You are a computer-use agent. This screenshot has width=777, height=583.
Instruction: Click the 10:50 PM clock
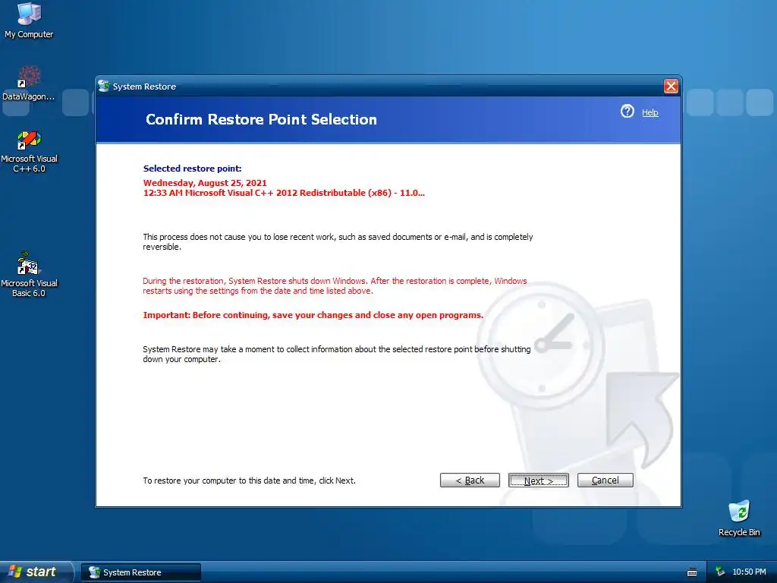(x=749, y=572)
